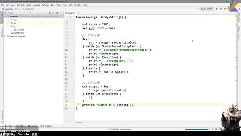Open the Window menu
The height and width of the screenshot is (136, 241).
point(78,5)
